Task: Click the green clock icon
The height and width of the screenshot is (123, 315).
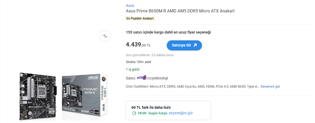Action: [134, 113]
